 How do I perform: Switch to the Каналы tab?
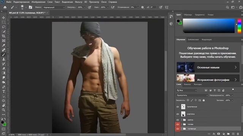(187, 84)
